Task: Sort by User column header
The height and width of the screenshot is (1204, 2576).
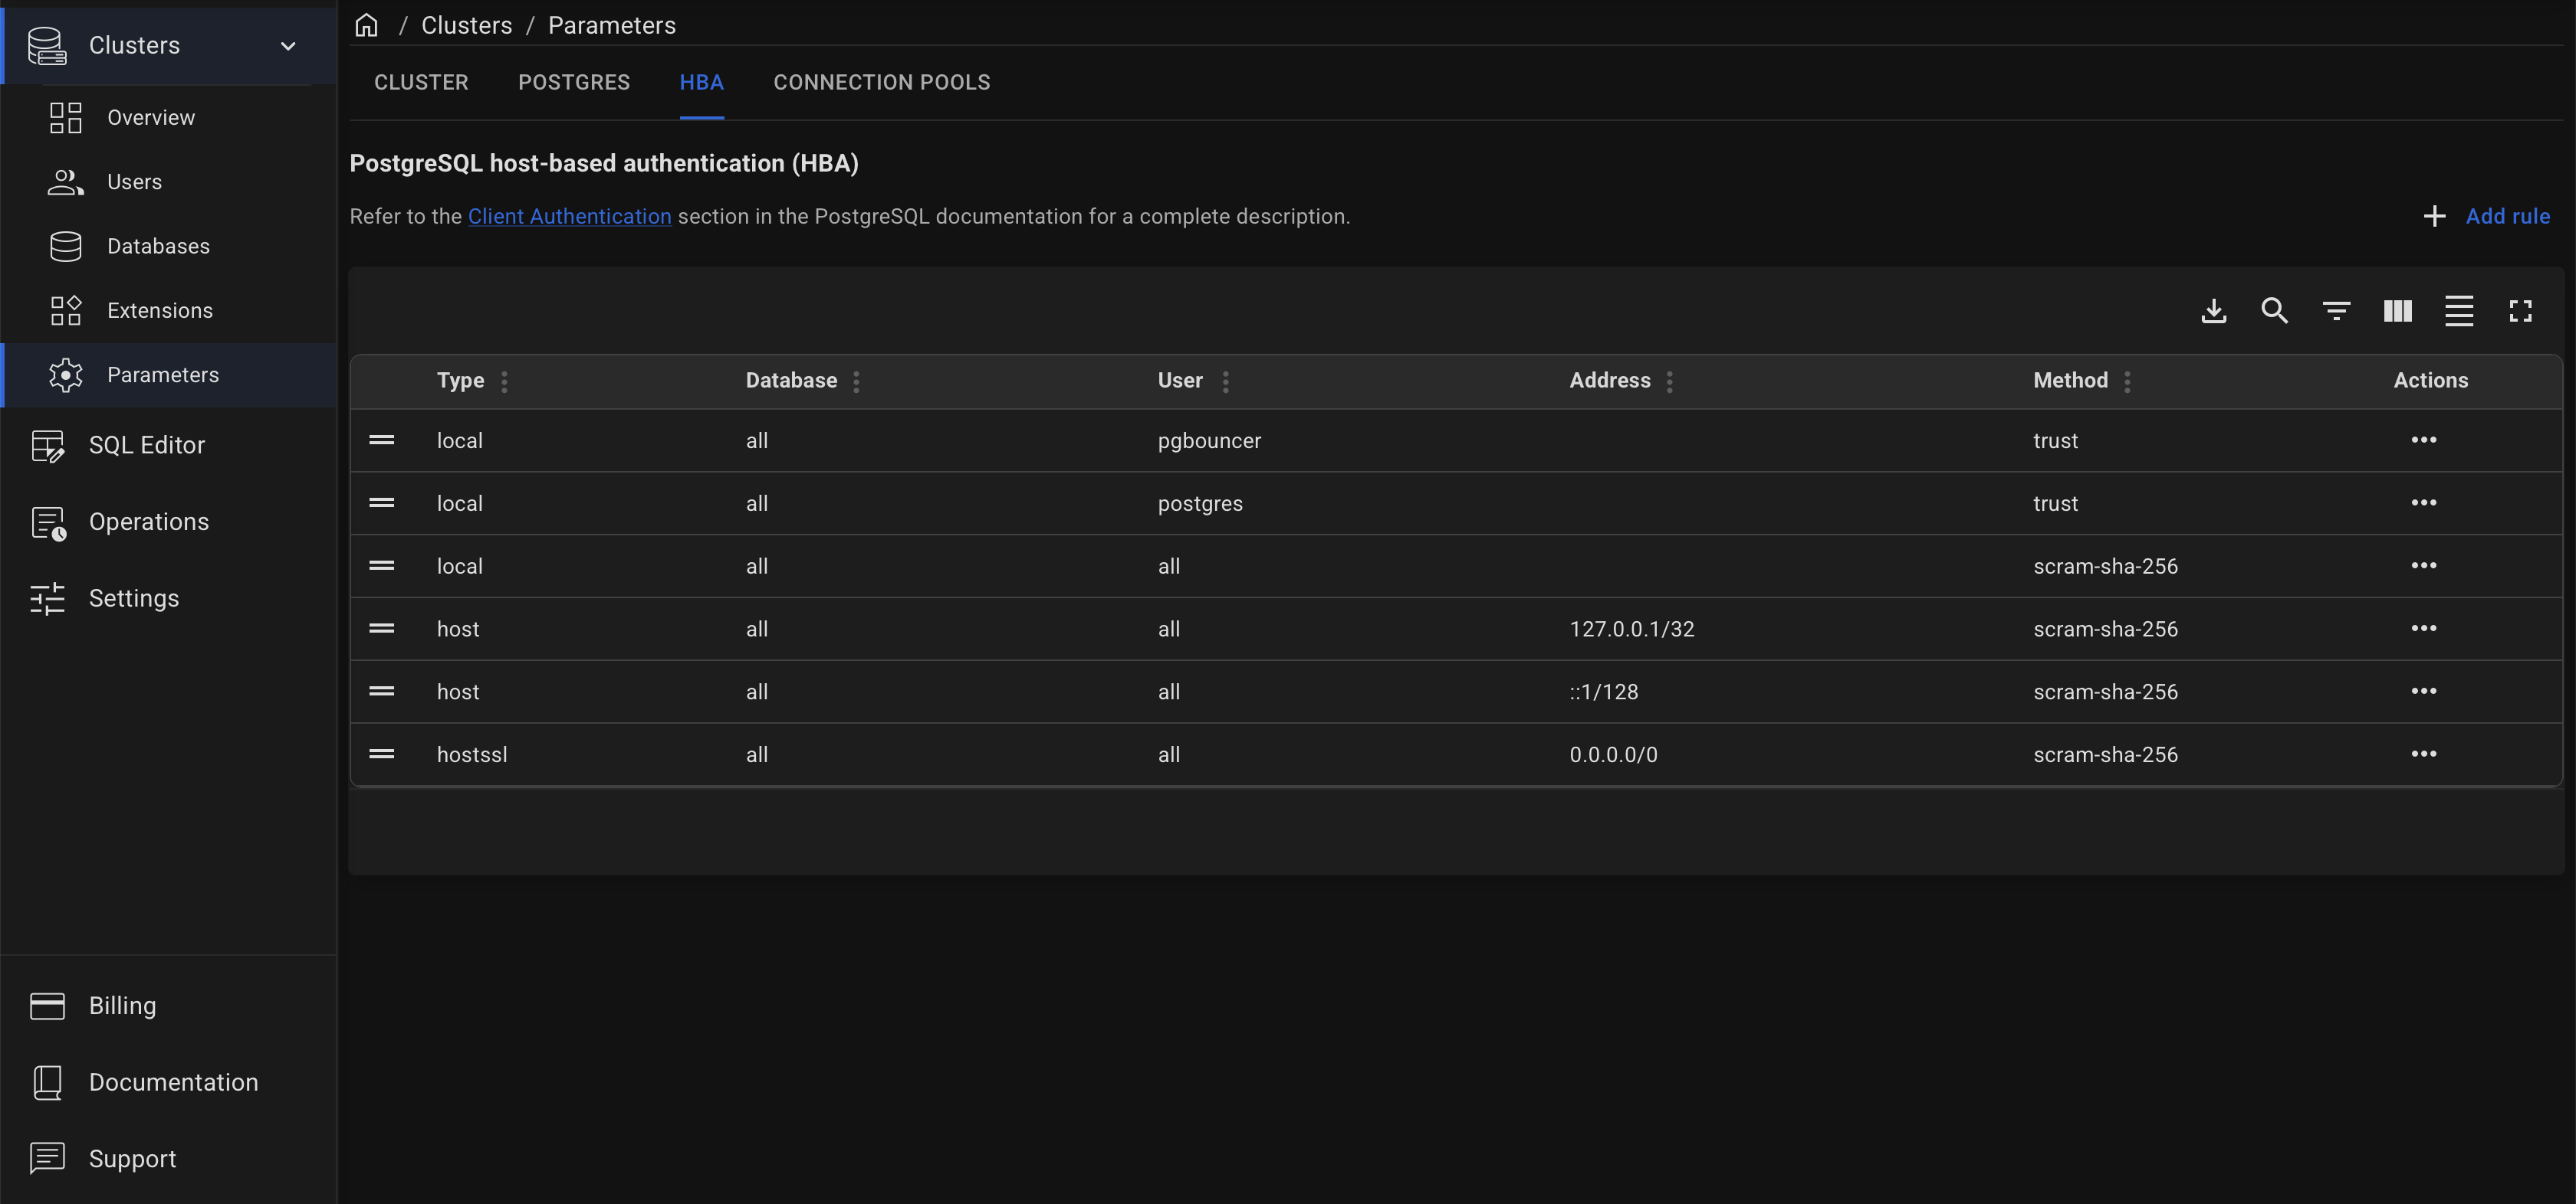Action: [x=1180, y=381]
